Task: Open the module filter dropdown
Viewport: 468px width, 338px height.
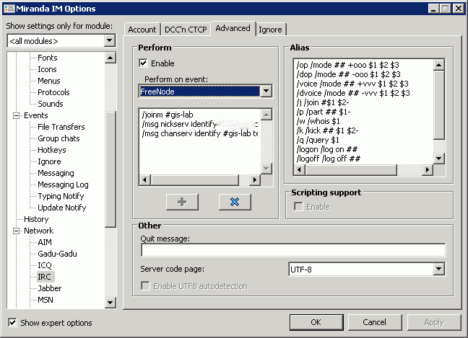Action: (110, 41)
